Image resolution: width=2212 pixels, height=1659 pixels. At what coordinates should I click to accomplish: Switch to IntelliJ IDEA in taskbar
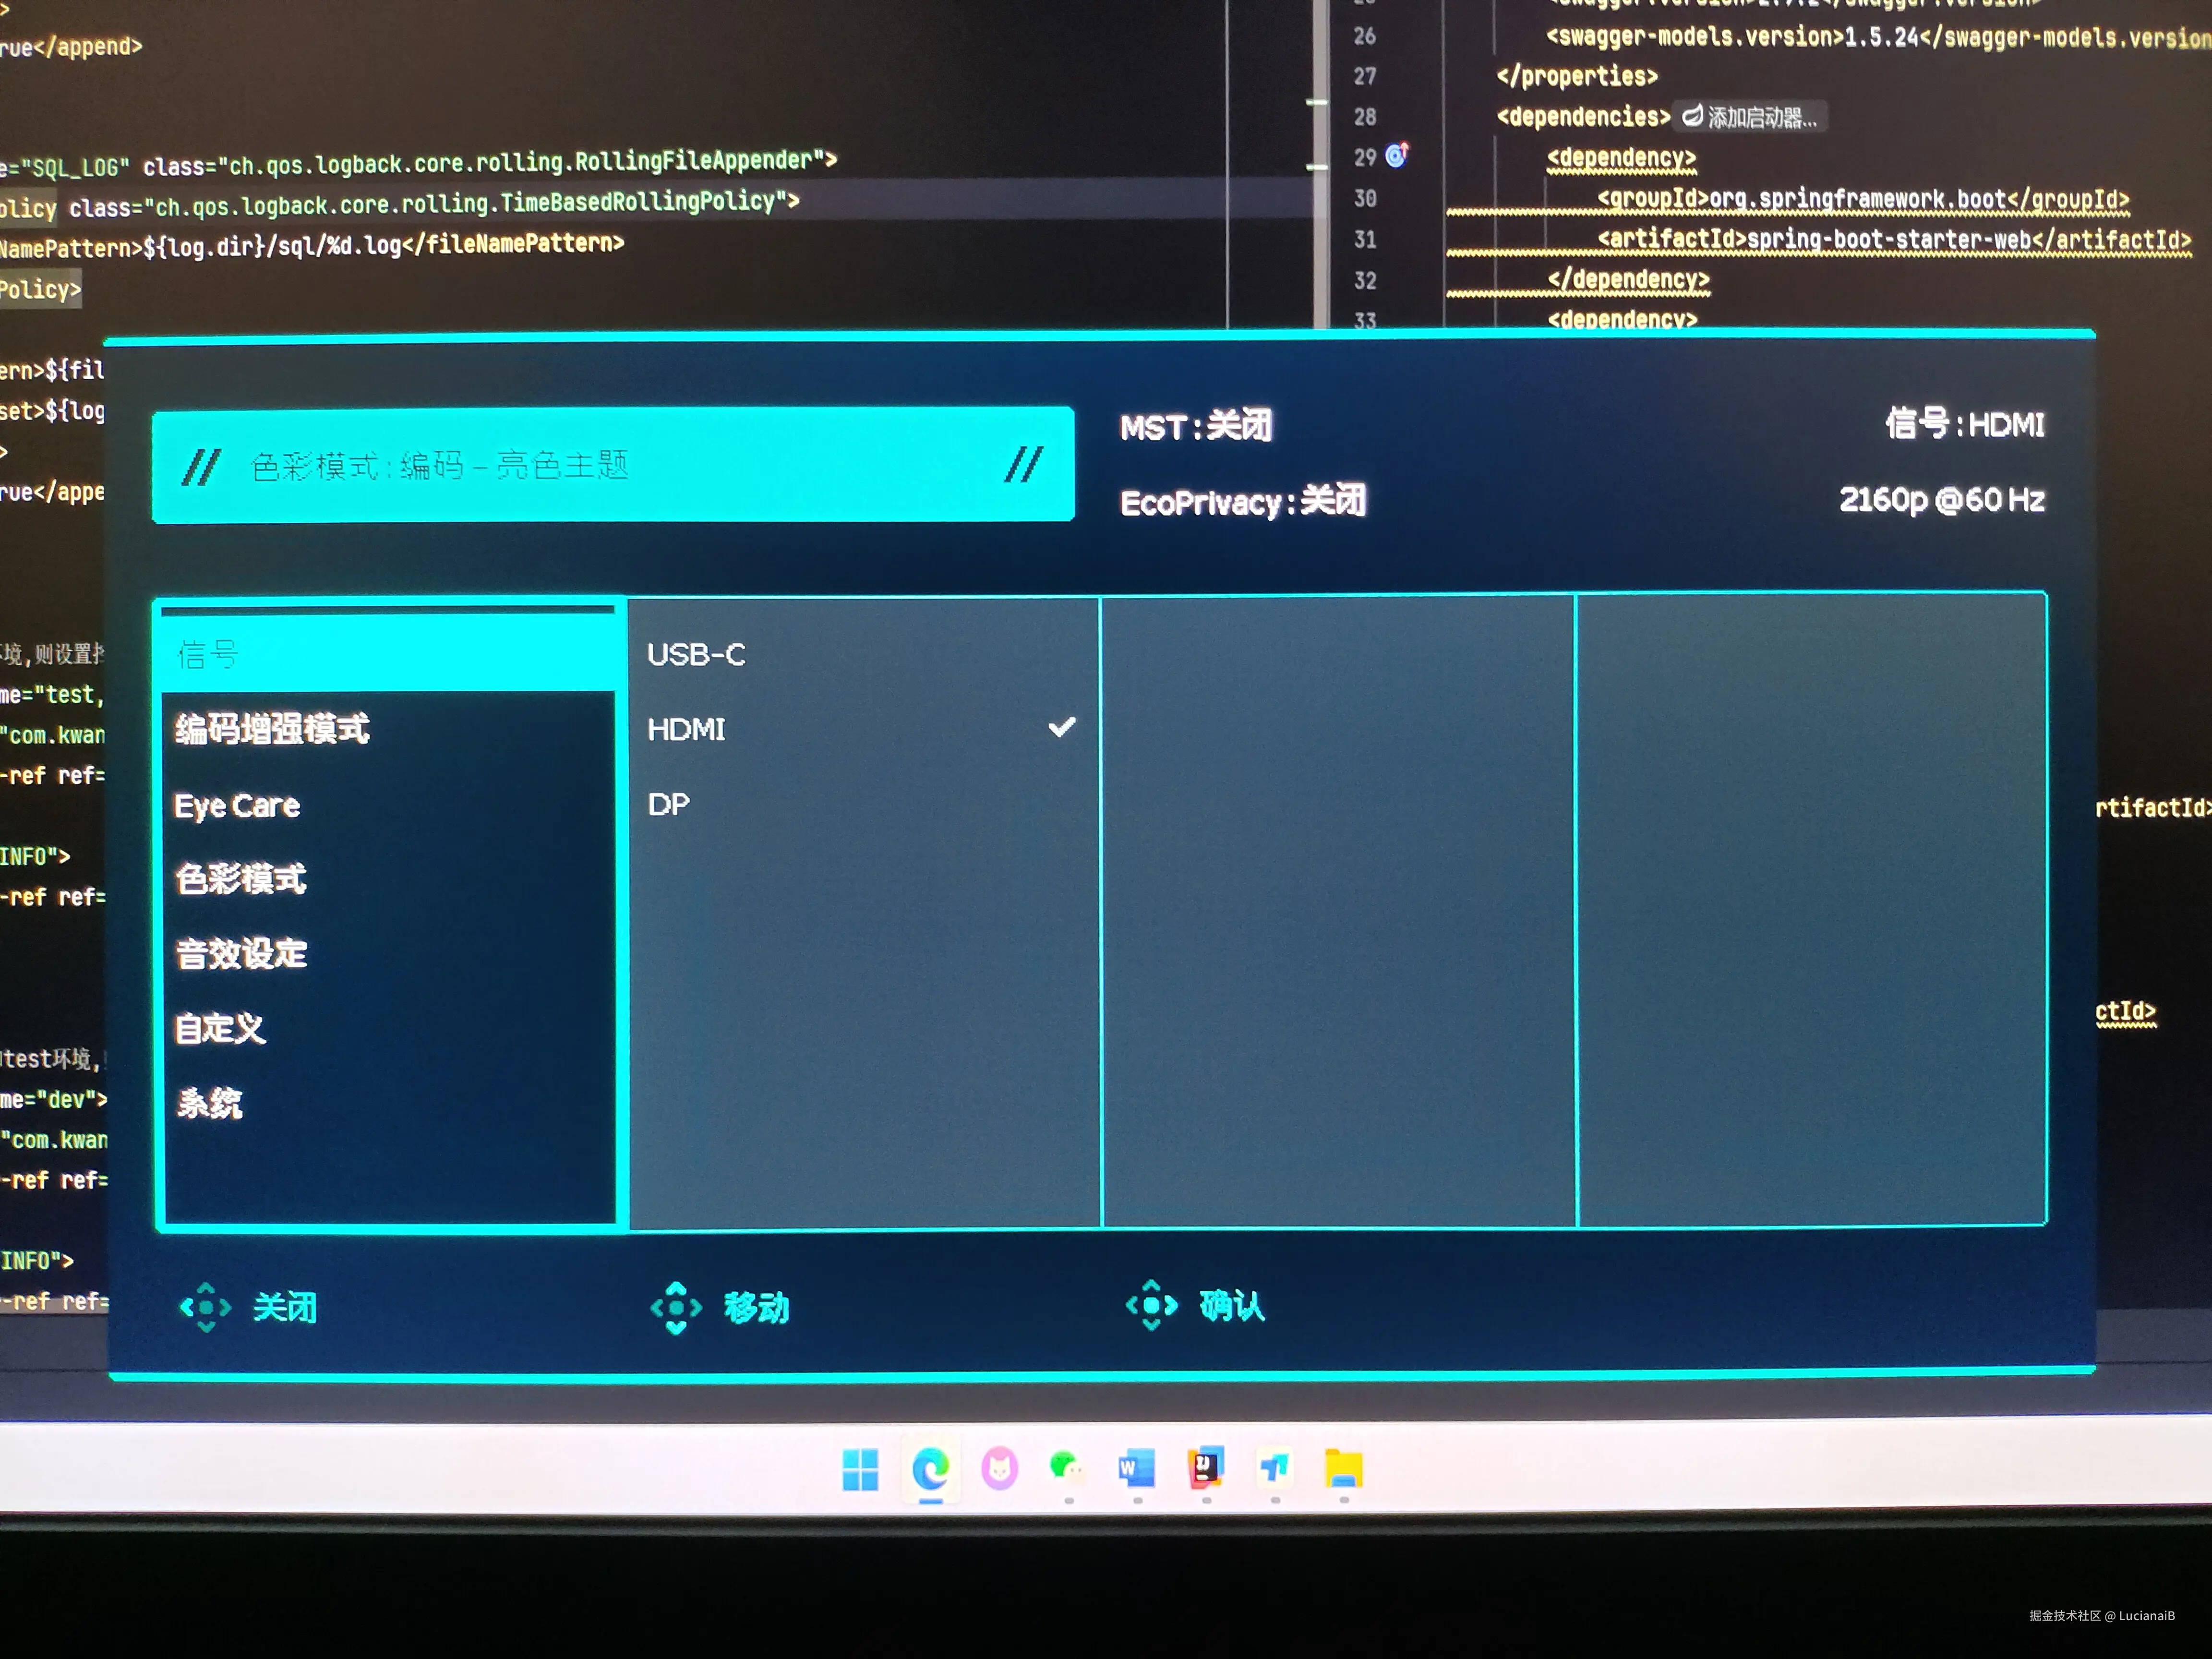pyautogui.click(x=1206, y=1468)
